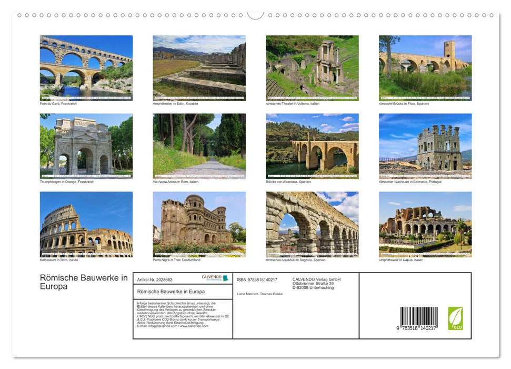Click the barcode image

click(x=418, y=319)
